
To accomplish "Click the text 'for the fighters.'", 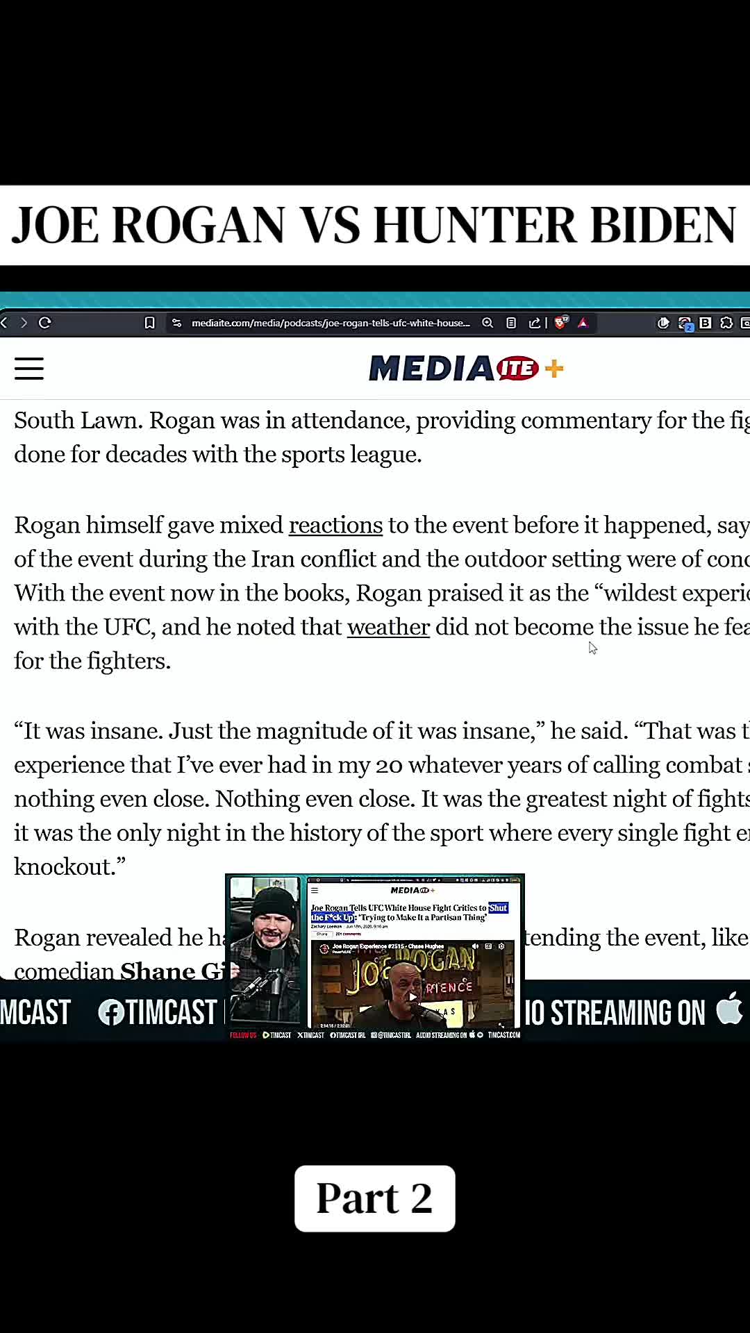I will point(92,661).
